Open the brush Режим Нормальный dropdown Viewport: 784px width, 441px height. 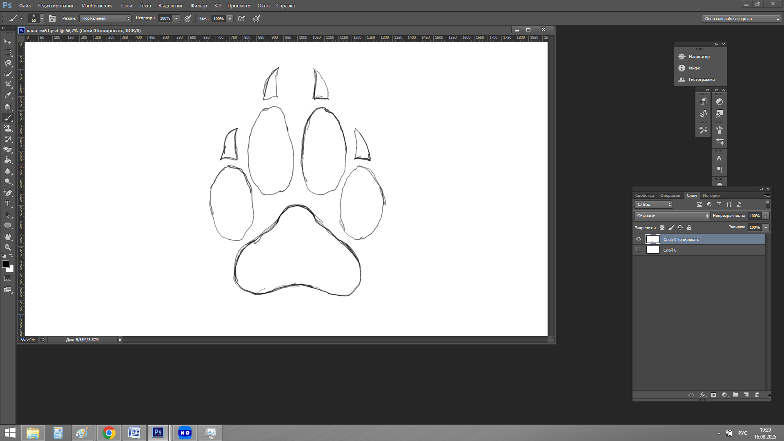click(105, 18)
